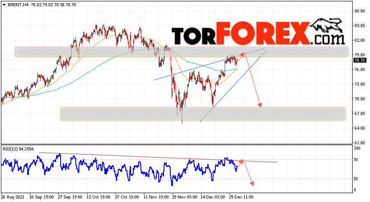
Task: Click the 64.80 price axis label
Action: [359, 128]
